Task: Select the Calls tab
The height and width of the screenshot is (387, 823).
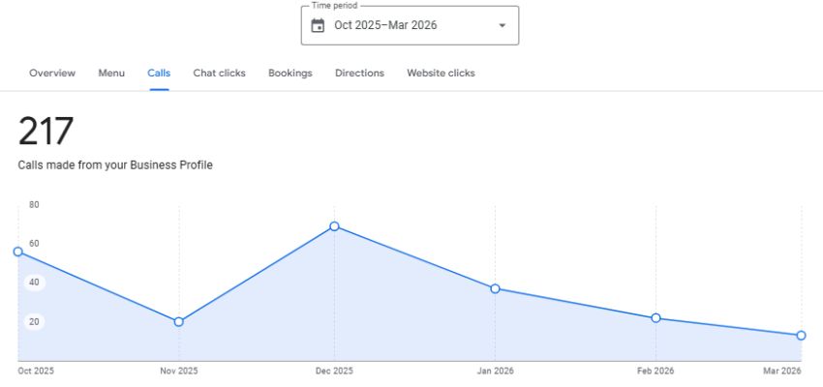Action: point(159,73)
